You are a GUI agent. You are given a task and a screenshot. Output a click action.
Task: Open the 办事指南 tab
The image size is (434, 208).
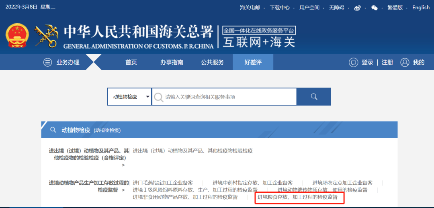172,62
